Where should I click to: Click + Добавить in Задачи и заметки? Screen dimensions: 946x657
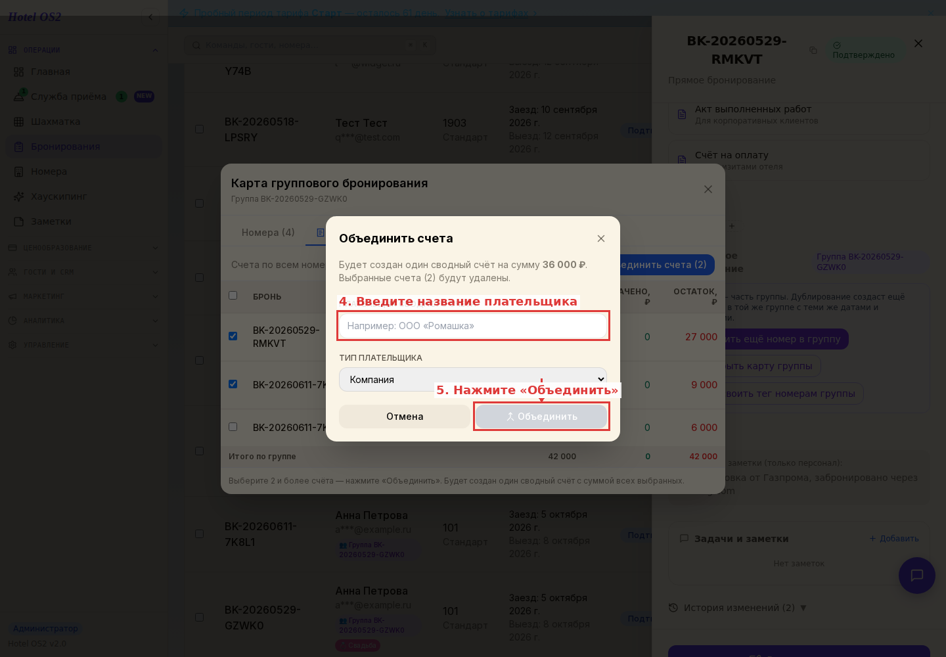click(x=894, y=538)
